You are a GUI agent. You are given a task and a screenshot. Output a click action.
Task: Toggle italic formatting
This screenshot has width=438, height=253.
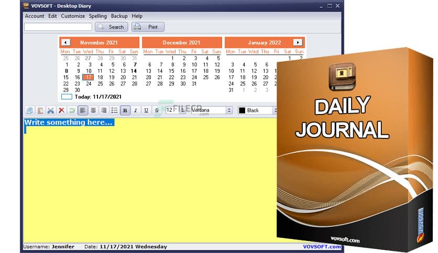pyautogui.click(x=136, y=110)
